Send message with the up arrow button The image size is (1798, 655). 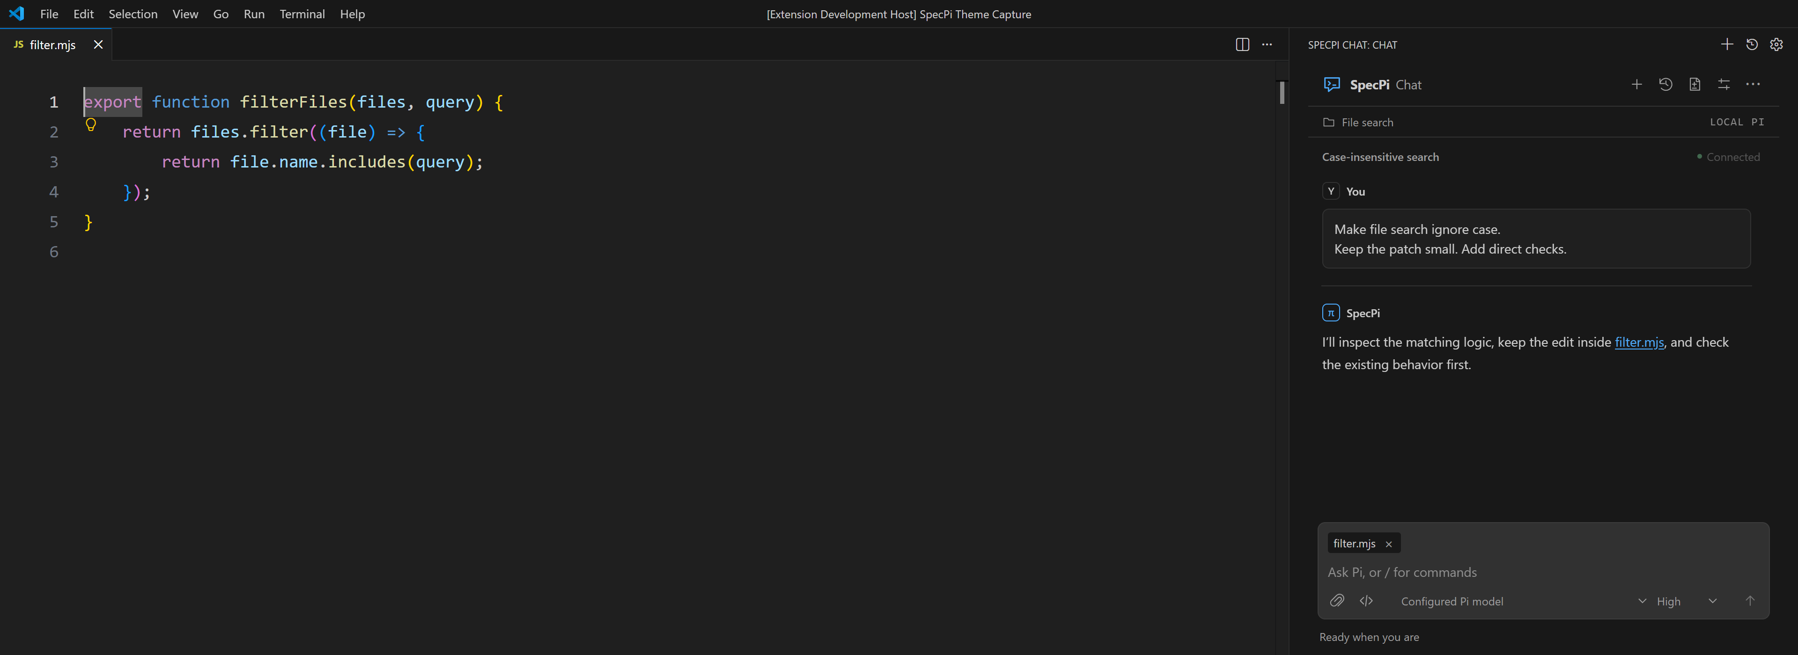pyautogui.click(x=1749, y=601)
